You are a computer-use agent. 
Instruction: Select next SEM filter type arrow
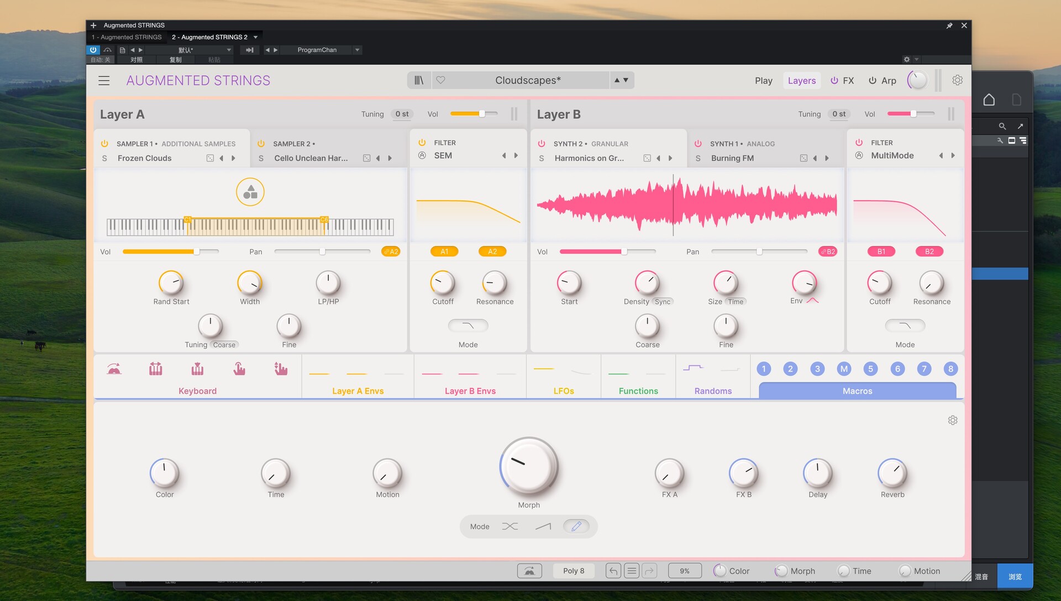pyautogui.click(x=516, y=156)
